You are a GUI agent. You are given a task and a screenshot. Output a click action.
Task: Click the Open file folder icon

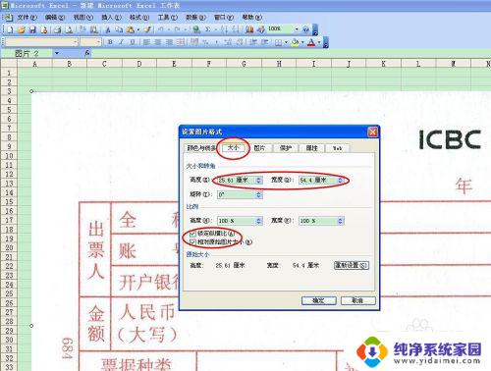(22, 29)
